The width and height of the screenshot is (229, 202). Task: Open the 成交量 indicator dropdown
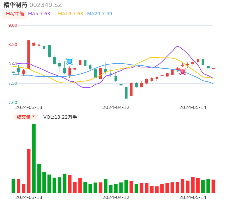point(26,117)
